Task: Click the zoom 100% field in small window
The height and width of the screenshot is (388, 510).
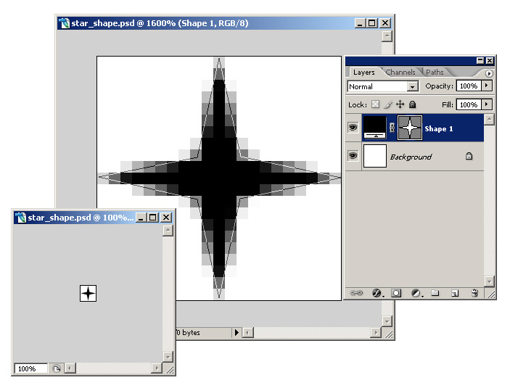Action: click(30, 368)
